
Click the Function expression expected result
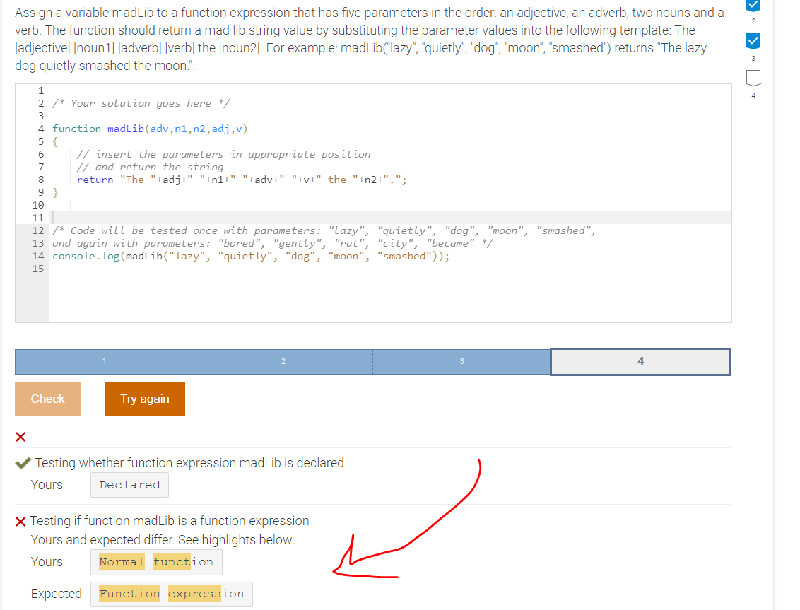(x=172, y=594)
